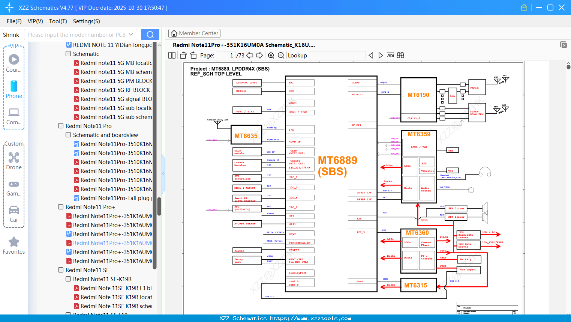This screenshot has width=571, height=322.
Task: Open advanced search with binoculars icon
Action: click(400, 55)
